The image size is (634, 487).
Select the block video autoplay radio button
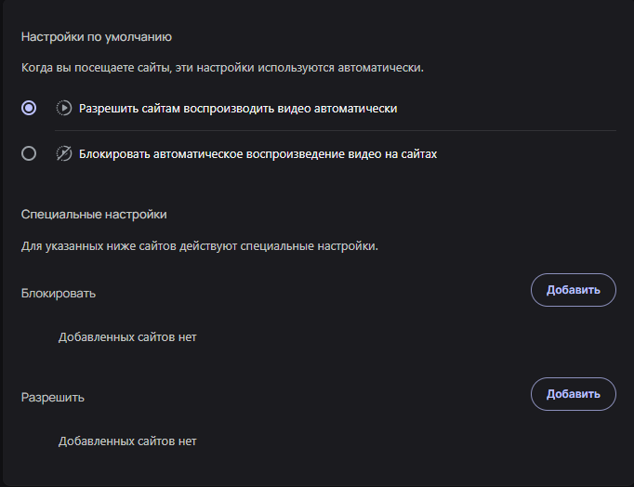[29, 153]
